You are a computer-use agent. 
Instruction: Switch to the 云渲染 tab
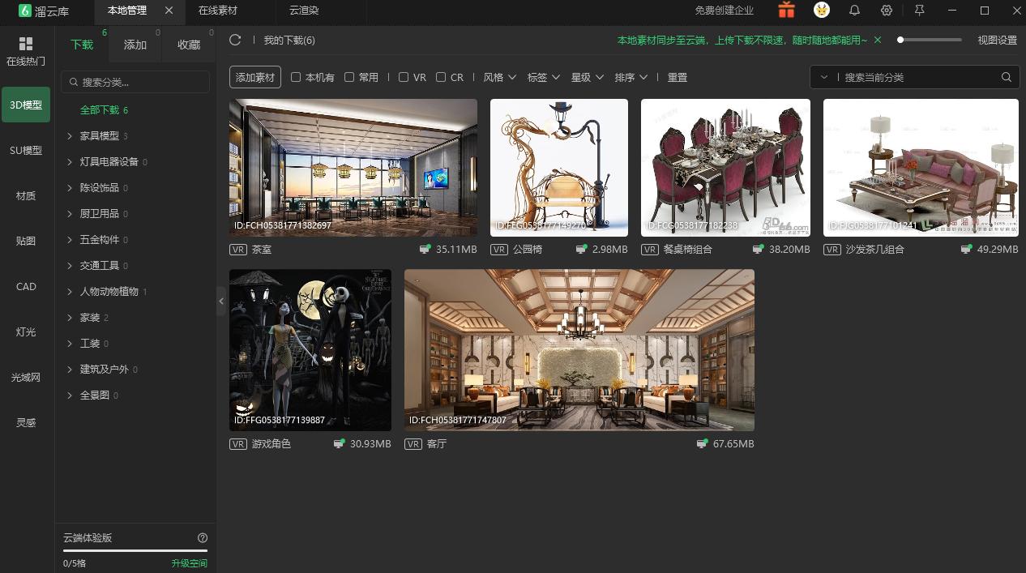click(303, 11)
